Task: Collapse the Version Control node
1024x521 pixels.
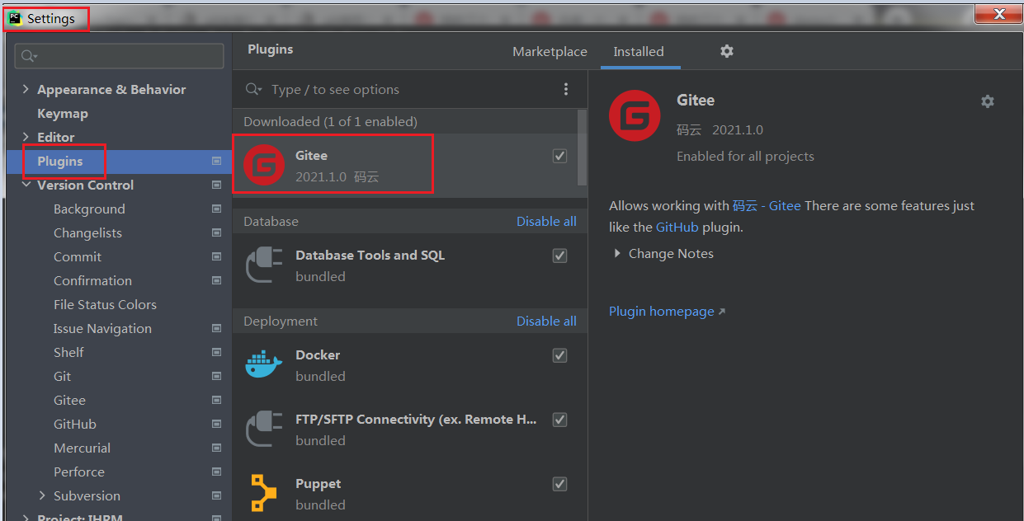Action: click(x=26, y=185)
